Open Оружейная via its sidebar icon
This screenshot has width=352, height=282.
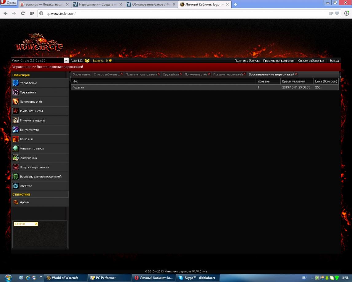tap(15, 92)
